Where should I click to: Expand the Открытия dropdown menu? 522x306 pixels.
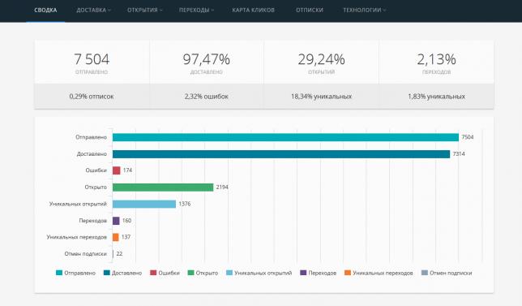[x=145, y=10]
